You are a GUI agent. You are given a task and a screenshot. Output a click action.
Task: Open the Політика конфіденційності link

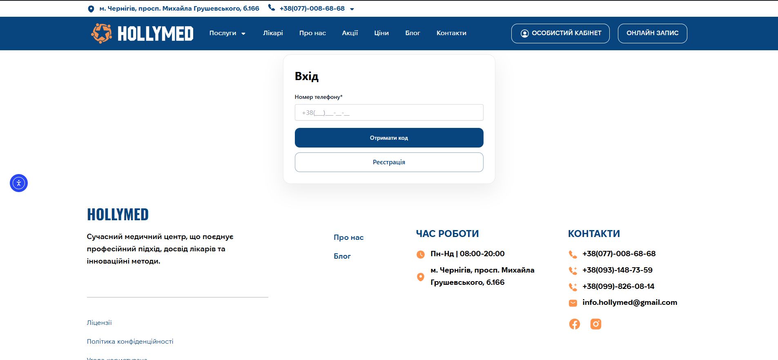[x=130, y=341]
